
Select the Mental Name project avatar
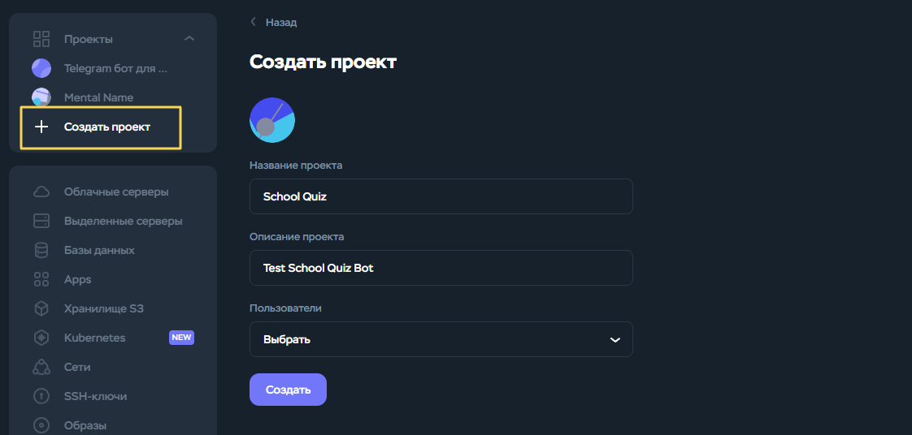pyautogui.click(x=41, y=97)
